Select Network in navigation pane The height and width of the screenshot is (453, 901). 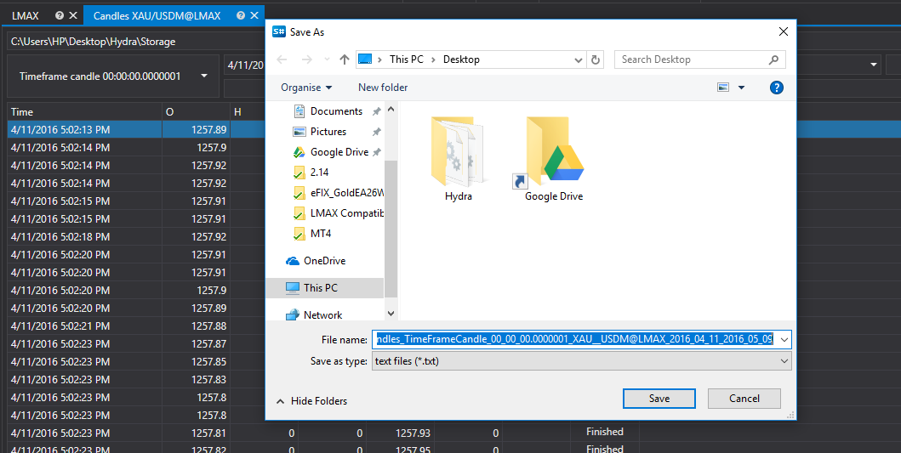(322, 315)
